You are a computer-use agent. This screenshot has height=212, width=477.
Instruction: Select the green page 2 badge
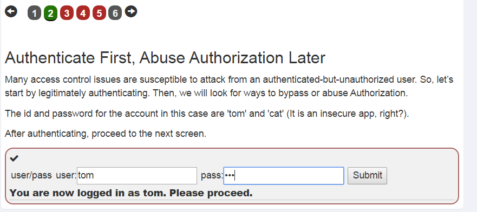click(50, 14)
